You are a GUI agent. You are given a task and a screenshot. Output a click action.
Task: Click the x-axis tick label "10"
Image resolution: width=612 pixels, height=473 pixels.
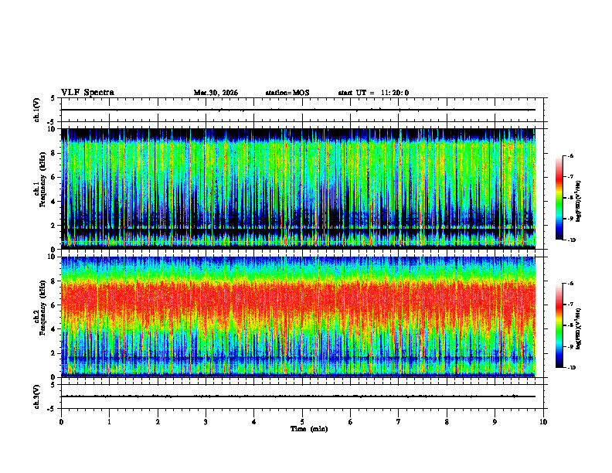[543, 422]
